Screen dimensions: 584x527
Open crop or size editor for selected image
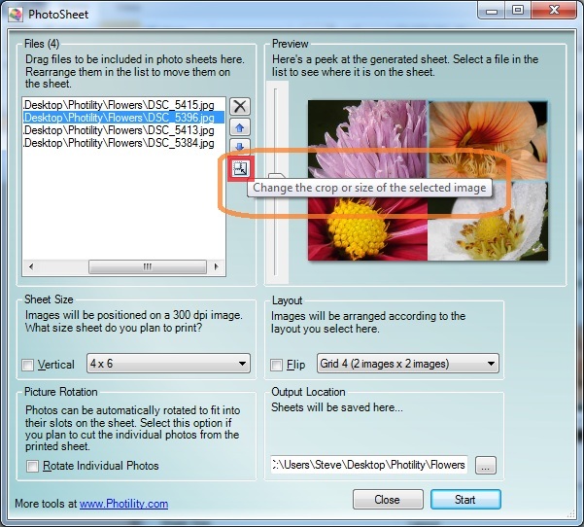click(240, 168)
